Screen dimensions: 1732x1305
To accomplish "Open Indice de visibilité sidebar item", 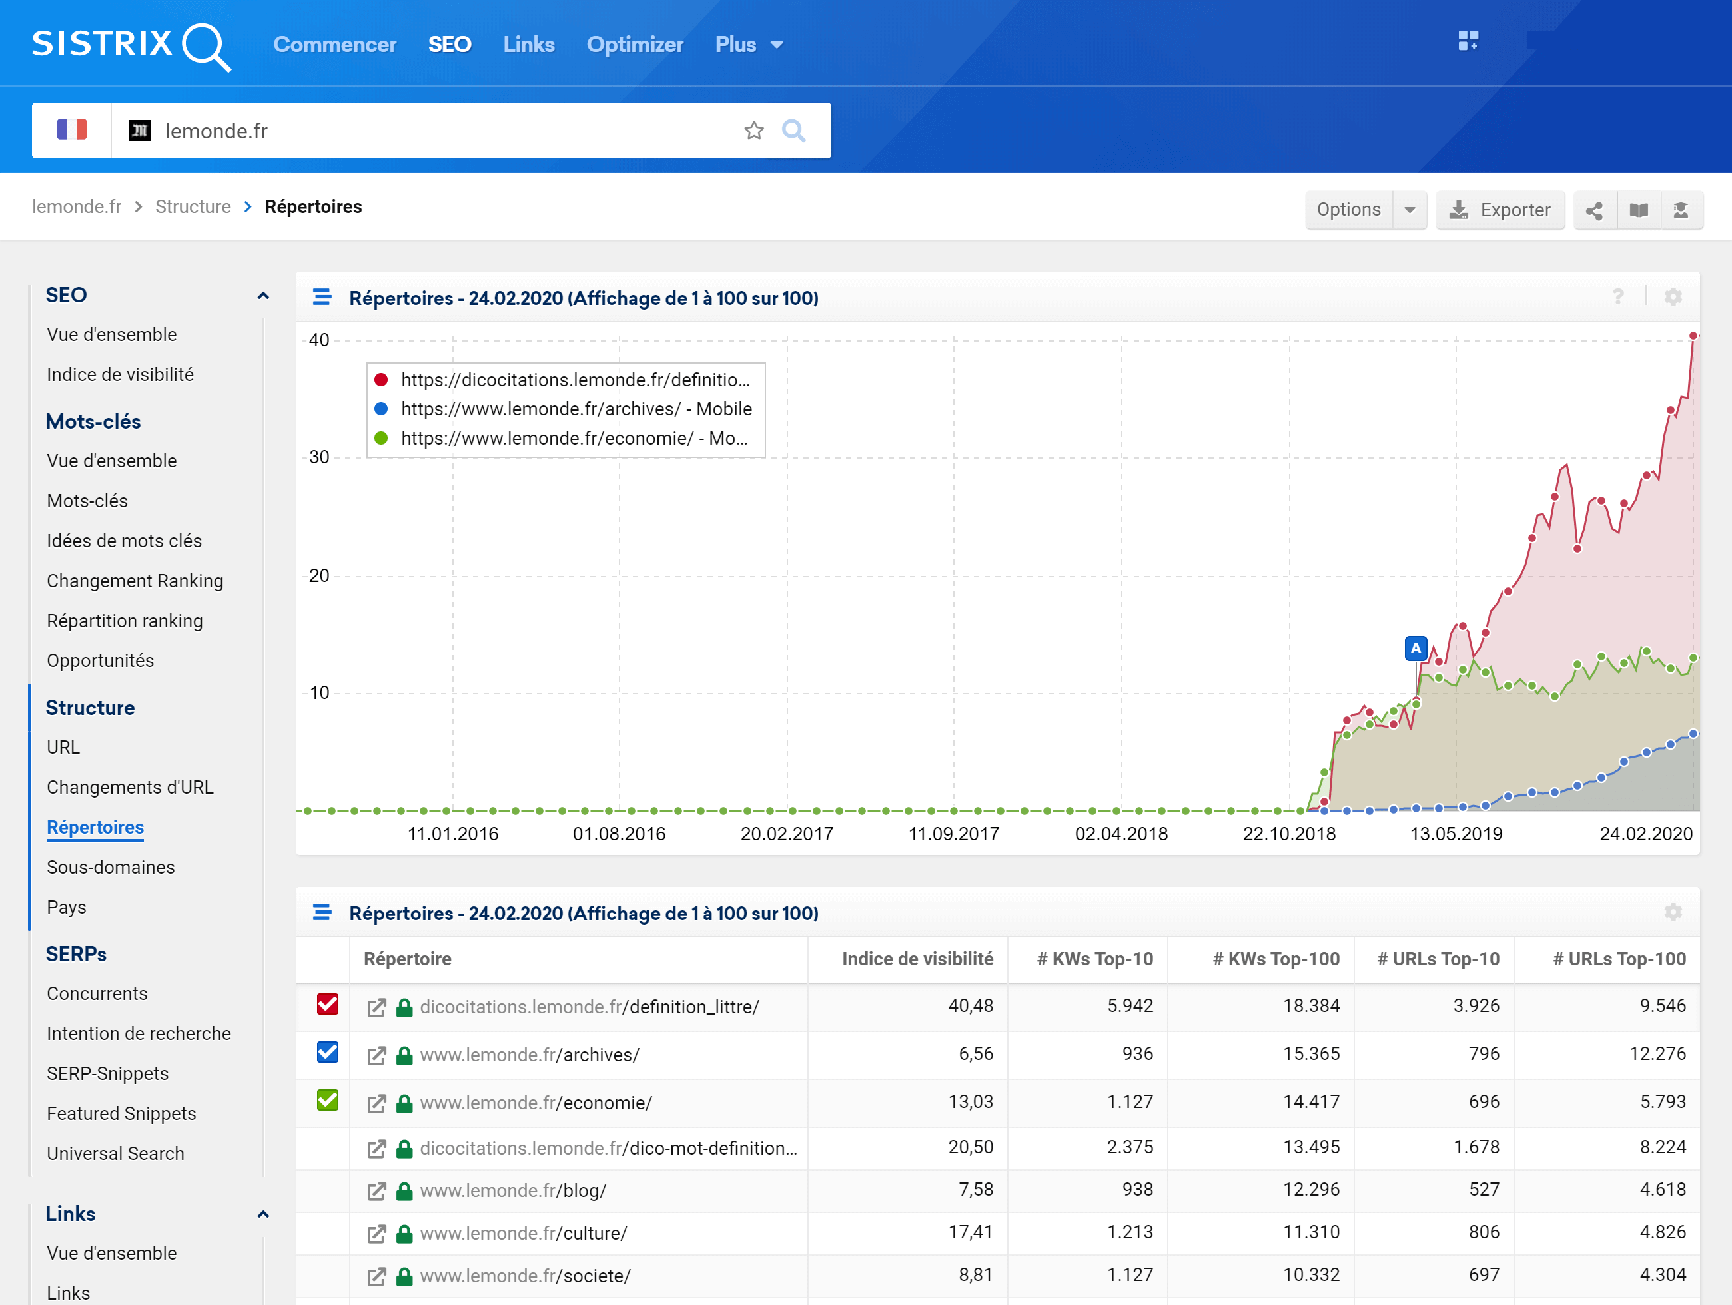I will (x=120, y=375).
